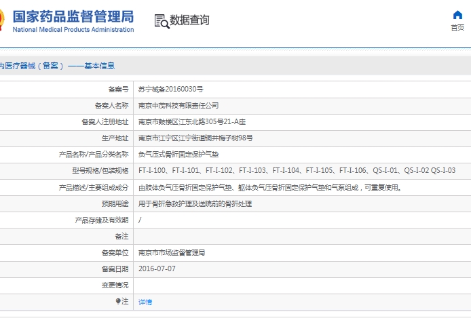
Task: Select the filing unit 南京市市场监督管理局
Action: pyautogui.click(x=172, y=253)
